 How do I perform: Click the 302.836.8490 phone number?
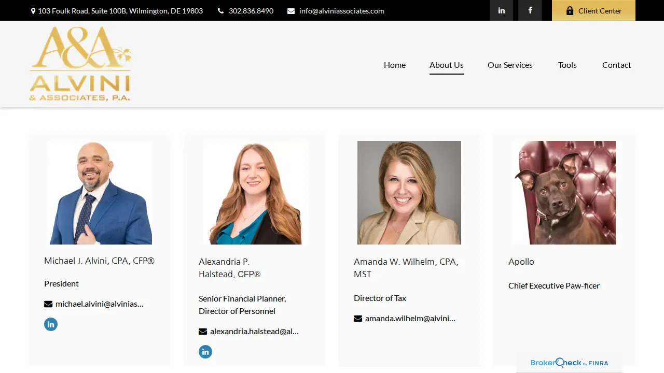(251, 11)
